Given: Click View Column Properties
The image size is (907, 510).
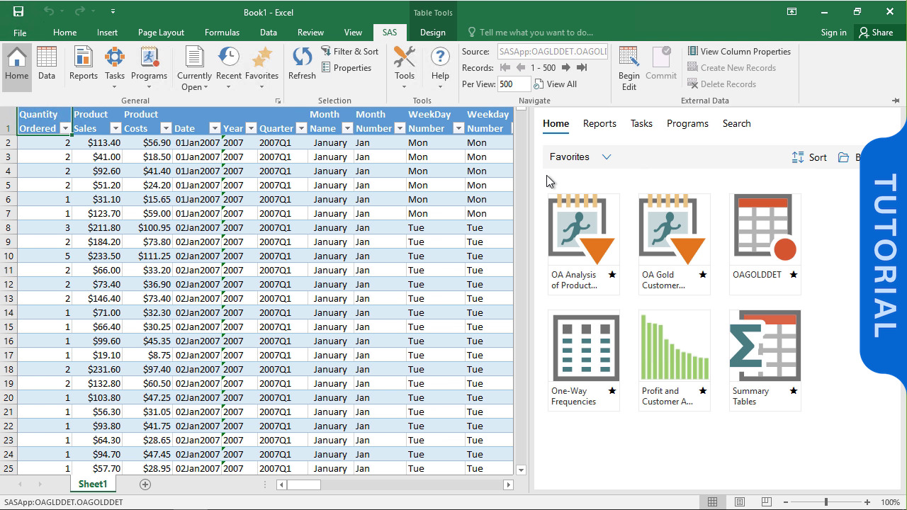Looking at the screenshot, I should (x=739, y=51).
